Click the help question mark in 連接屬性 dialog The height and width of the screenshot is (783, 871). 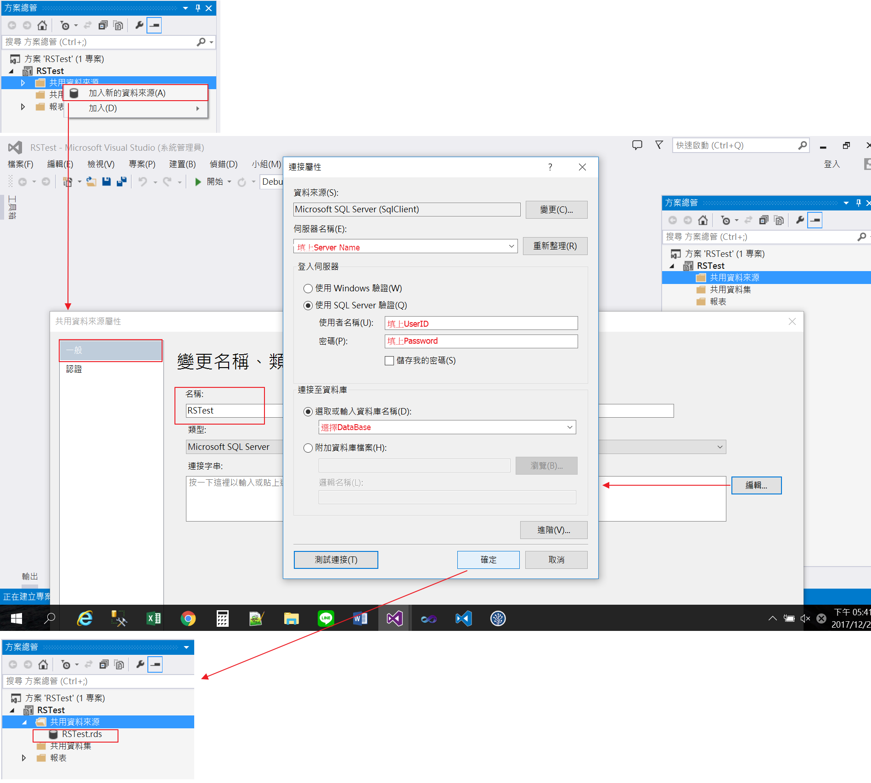[x=550, y=167]
